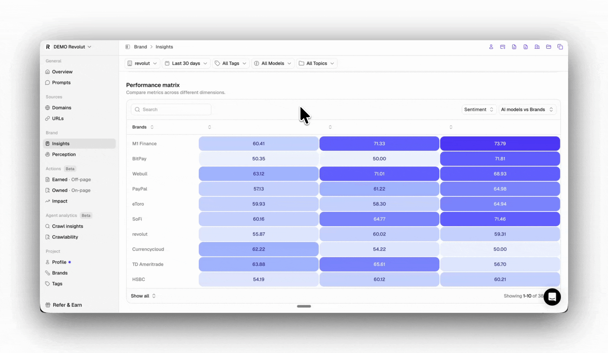Open the Show all rows selector
Image resolution: width=608 pixels, height=353 pixels.
143,296
